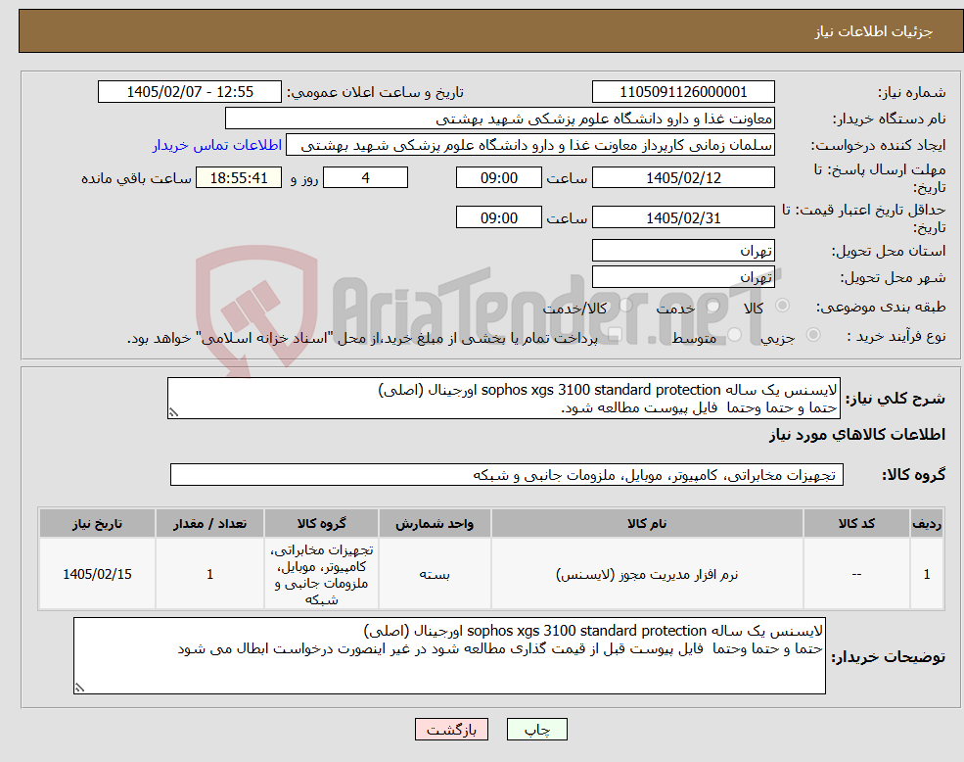
Task: Click the price validity time field 09:00
Action: (x=498, y=217)
